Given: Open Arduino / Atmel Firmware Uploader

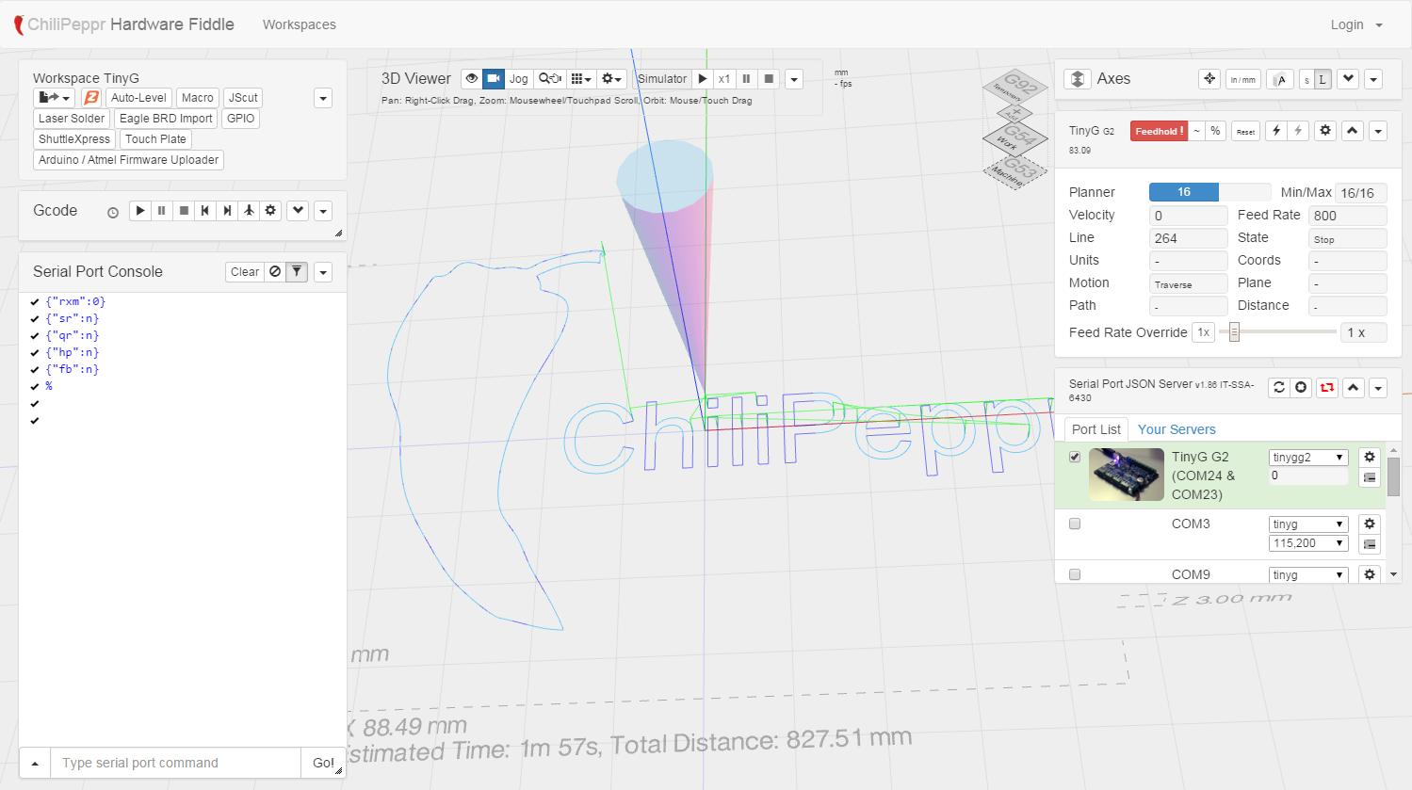Looking at the screenshot, I should pos(128,160).
